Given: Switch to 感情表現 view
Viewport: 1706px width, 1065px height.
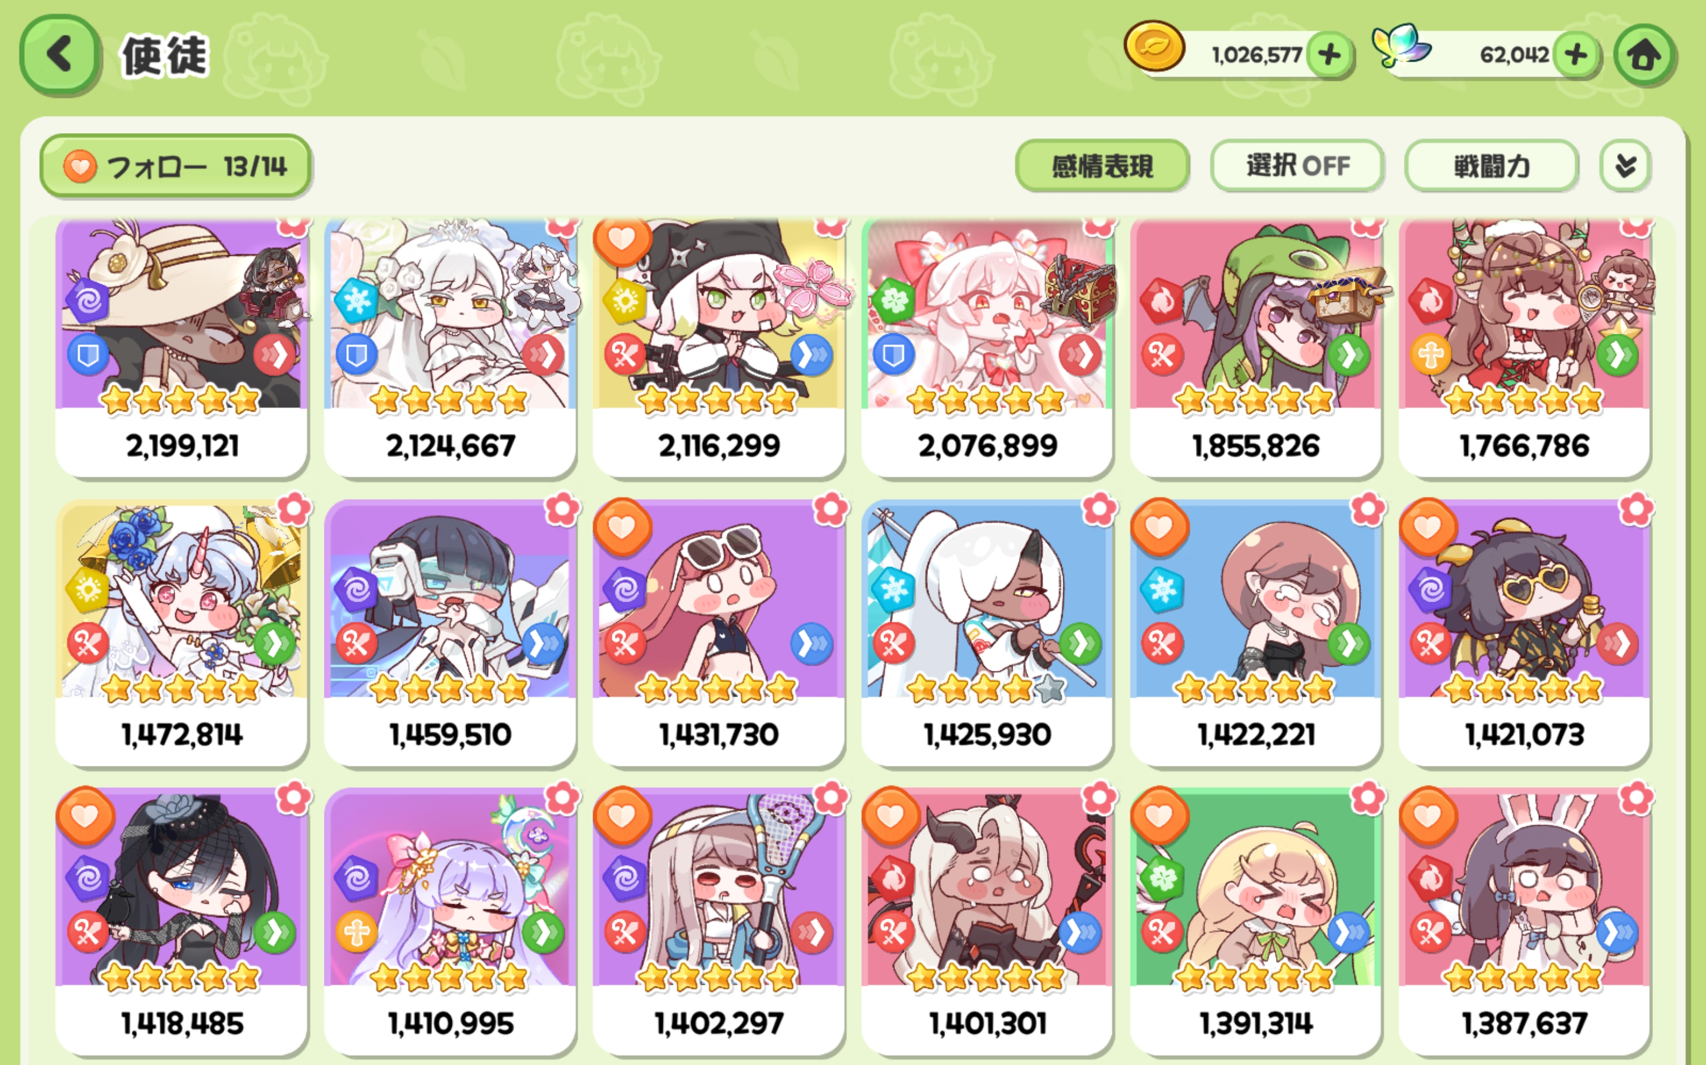Looking at the screenshot, I should coord(1103,166).
